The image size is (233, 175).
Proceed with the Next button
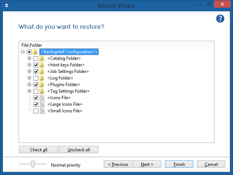(147, 164)
